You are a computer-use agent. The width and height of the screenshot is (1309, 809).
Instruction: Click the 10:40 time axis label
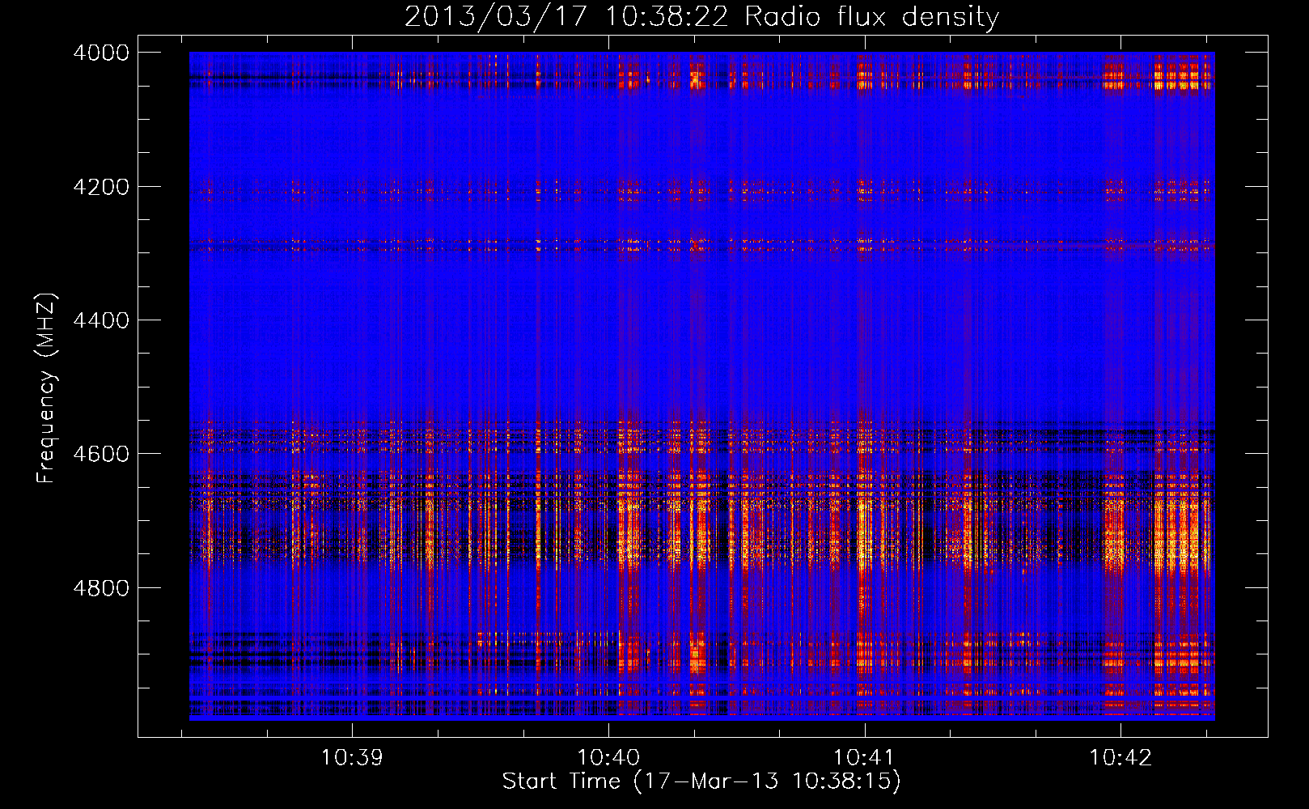[x=608, y=757]
